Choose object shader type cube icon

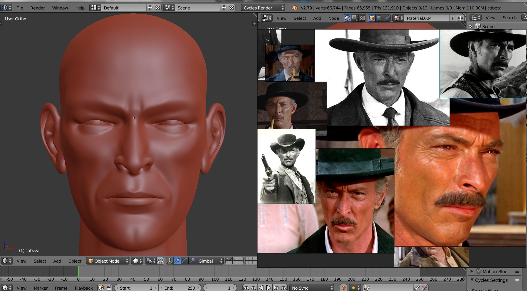tap(372, 18)
